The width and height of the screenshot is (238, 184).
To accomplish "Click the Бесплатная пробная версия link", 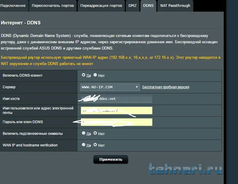I will pos(166,87).
